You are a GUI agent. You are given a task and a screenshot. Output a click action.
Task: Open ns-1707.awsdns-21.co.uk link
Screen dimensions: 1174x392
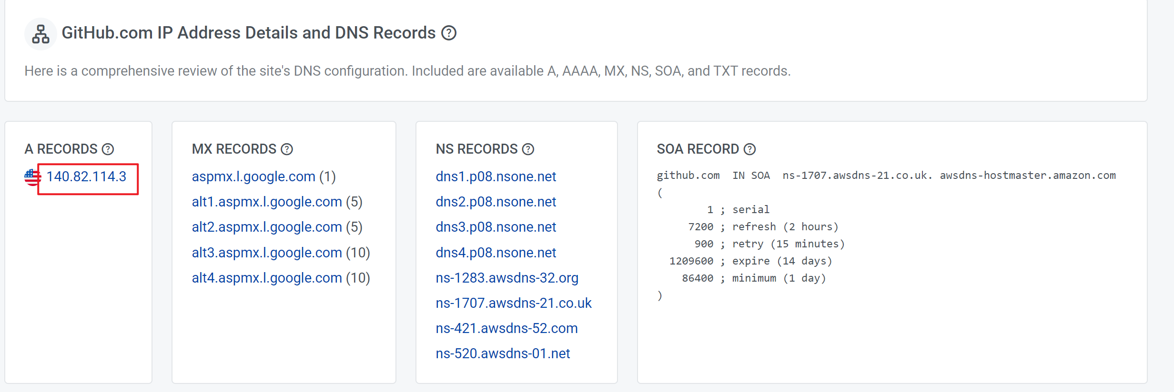pyautogui.click(x=514, y=303)
